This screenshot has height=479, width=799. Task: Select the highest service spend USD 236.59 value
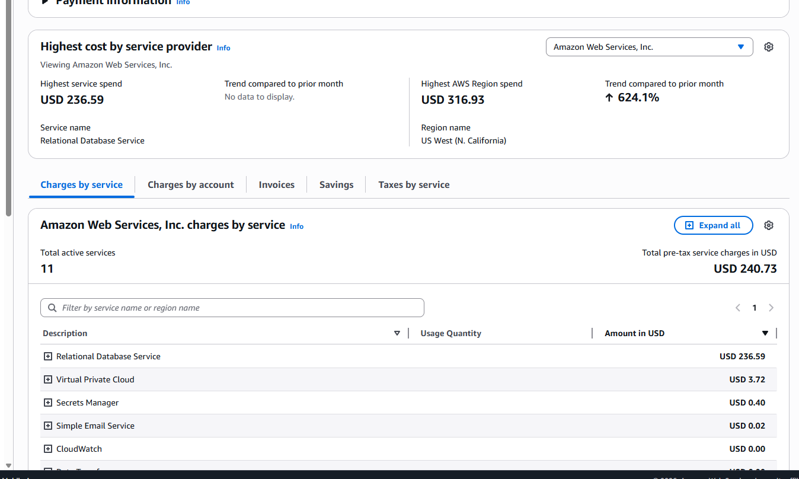[72, 100]
